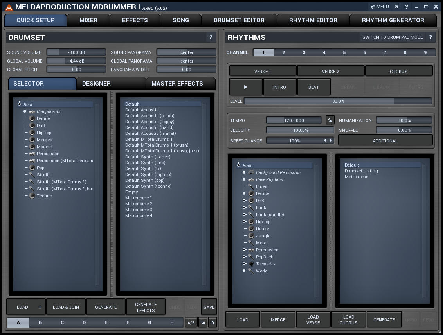Collapse the drumset Root node
This screenshot has height=335, width=443.
(x=20, y=104)
